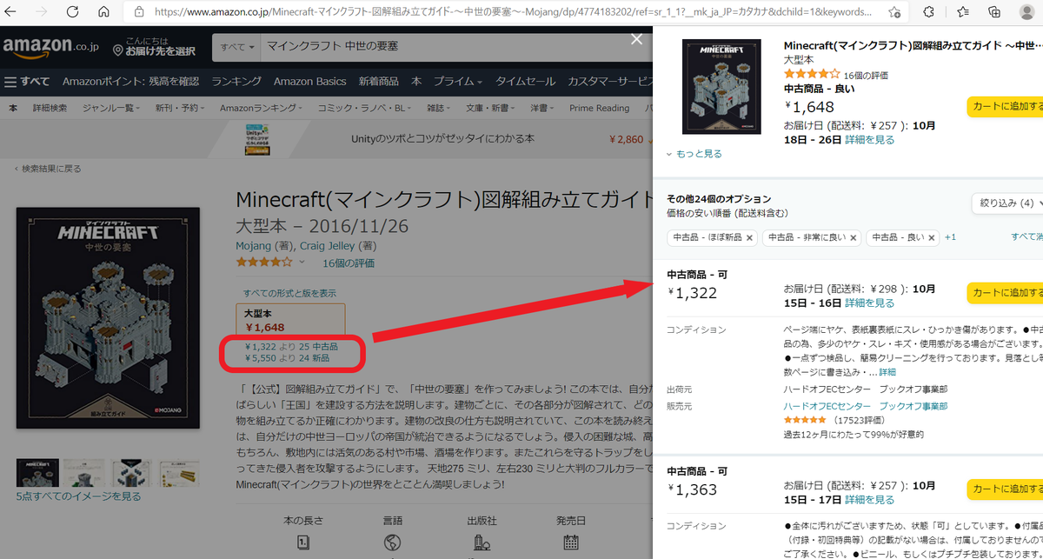The height and width of the screenshot is (559, 1043).
Task: Open 5点すべてのイメージを見る link
Action: (x=78, y=496)
